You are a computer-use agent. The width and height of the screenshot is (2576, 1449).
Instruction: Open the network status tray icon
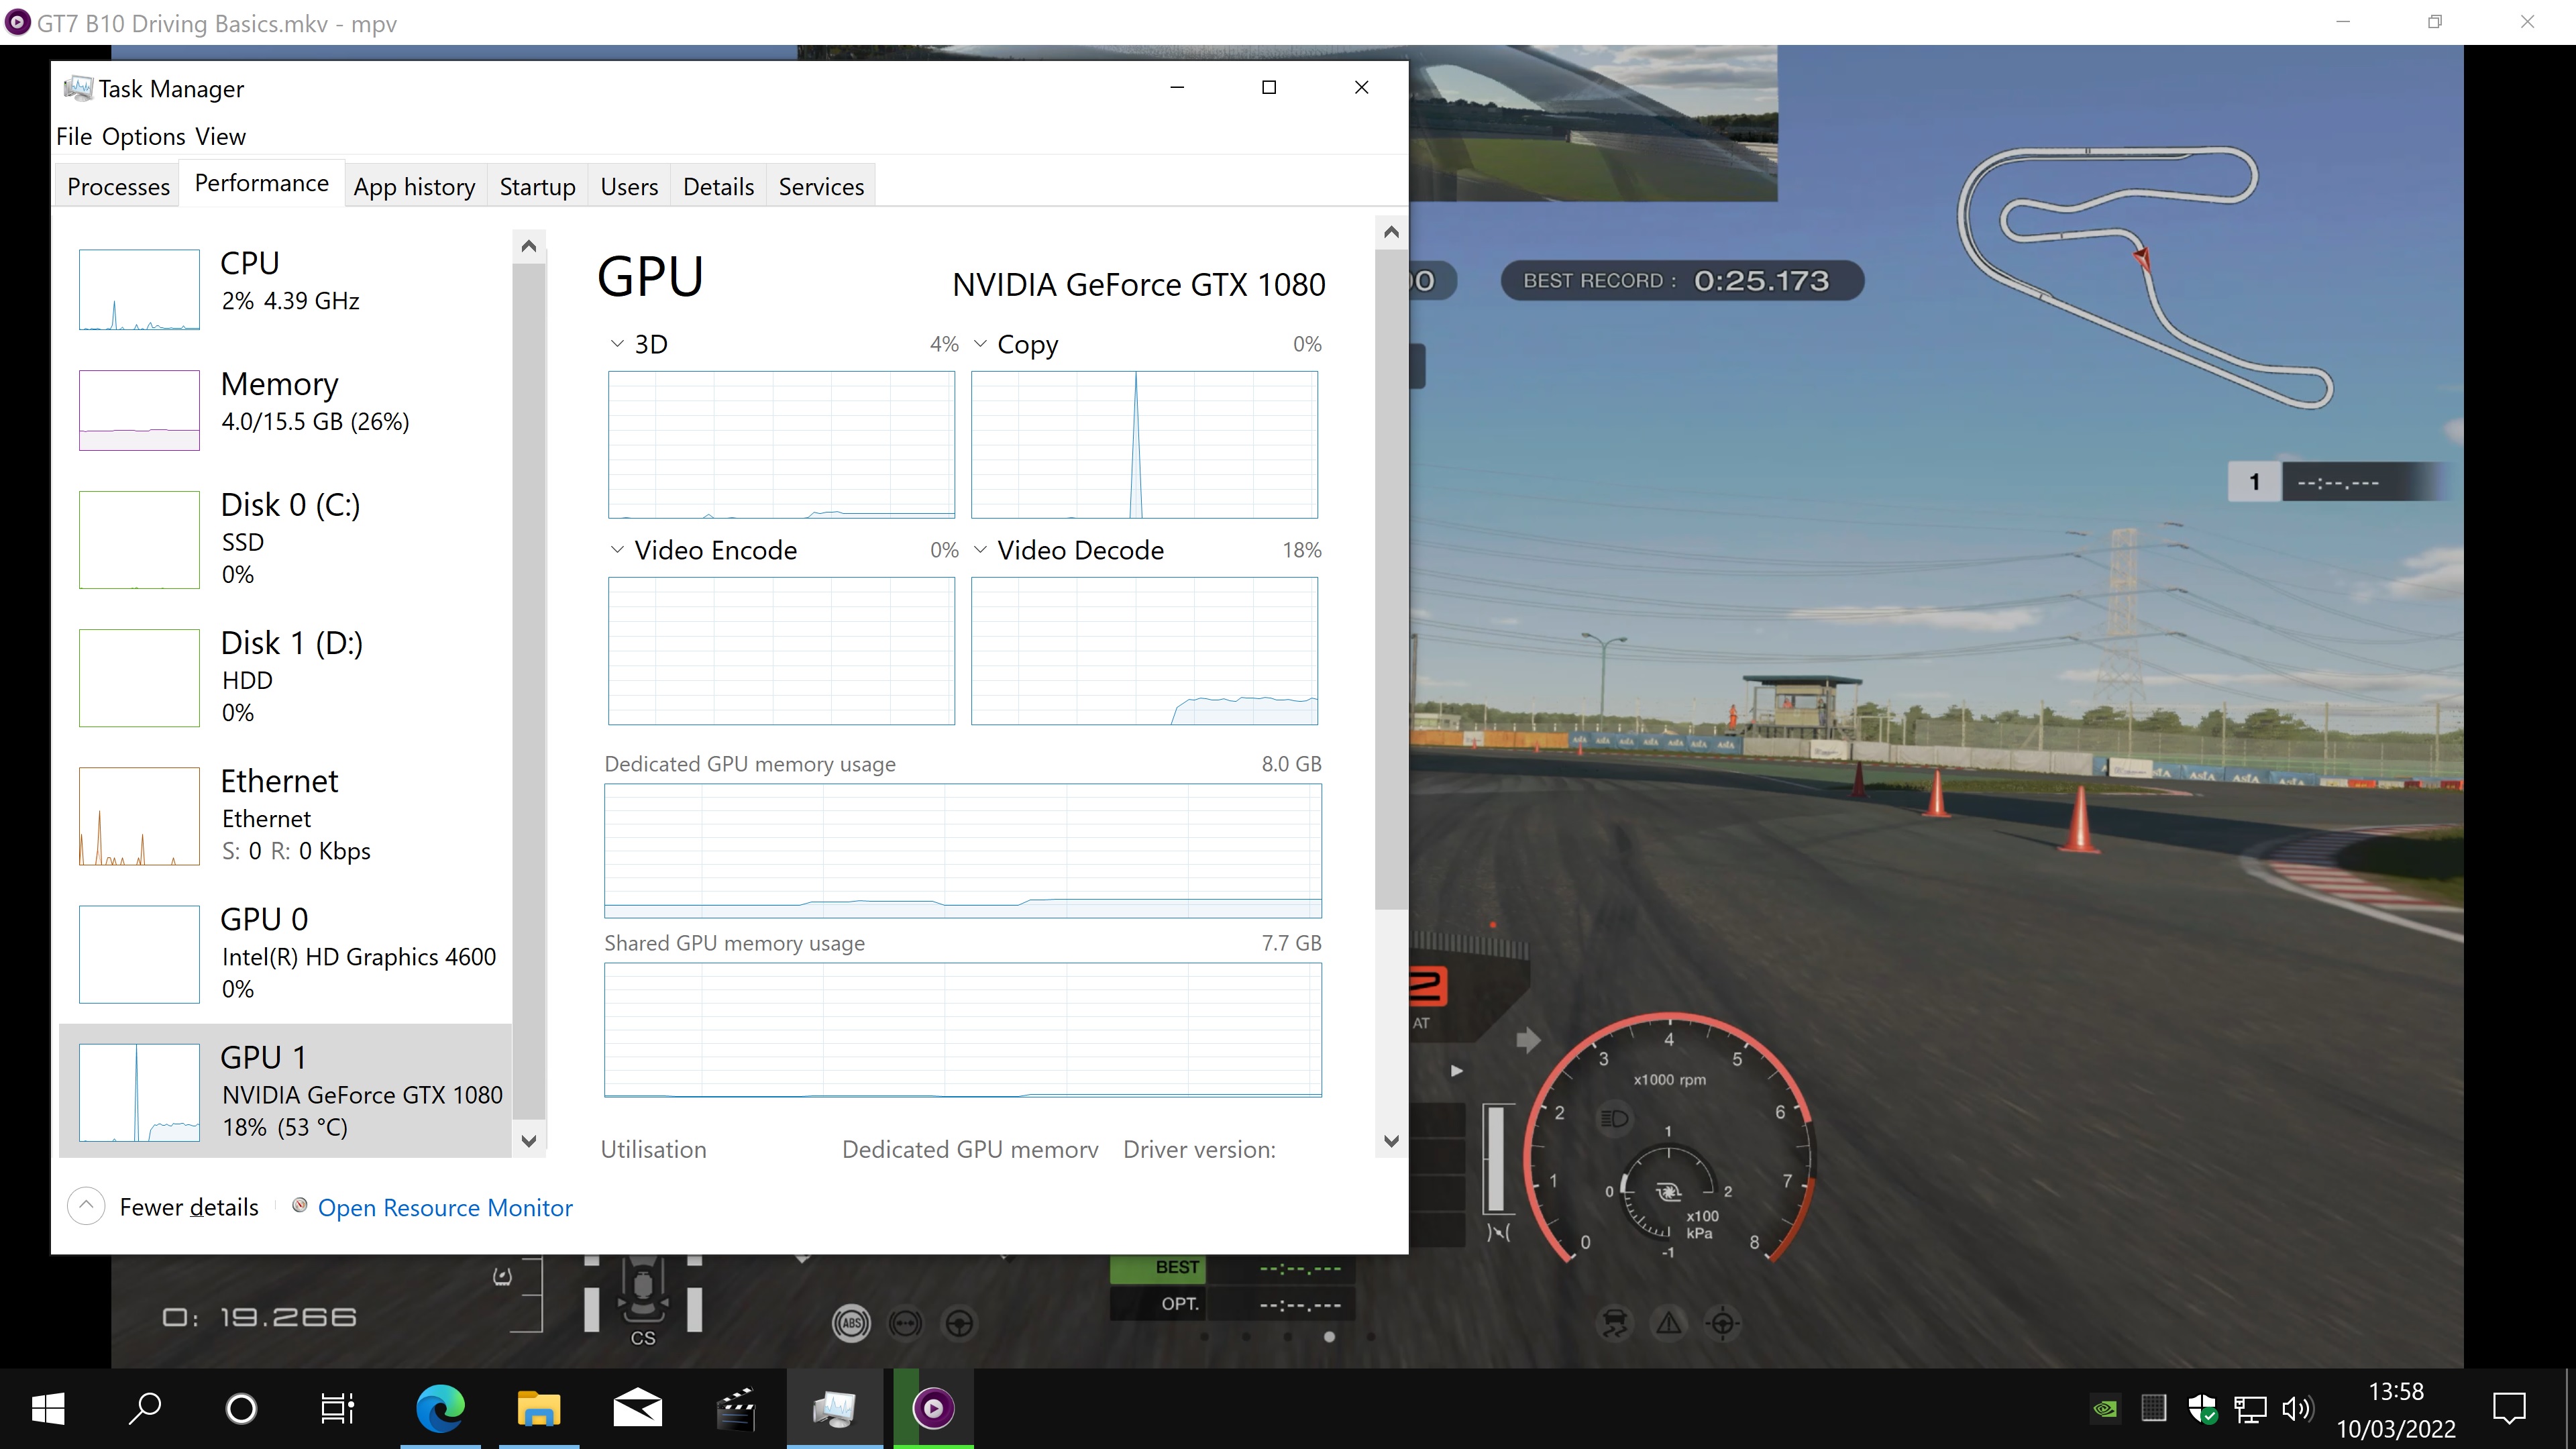[2250, 1409]
